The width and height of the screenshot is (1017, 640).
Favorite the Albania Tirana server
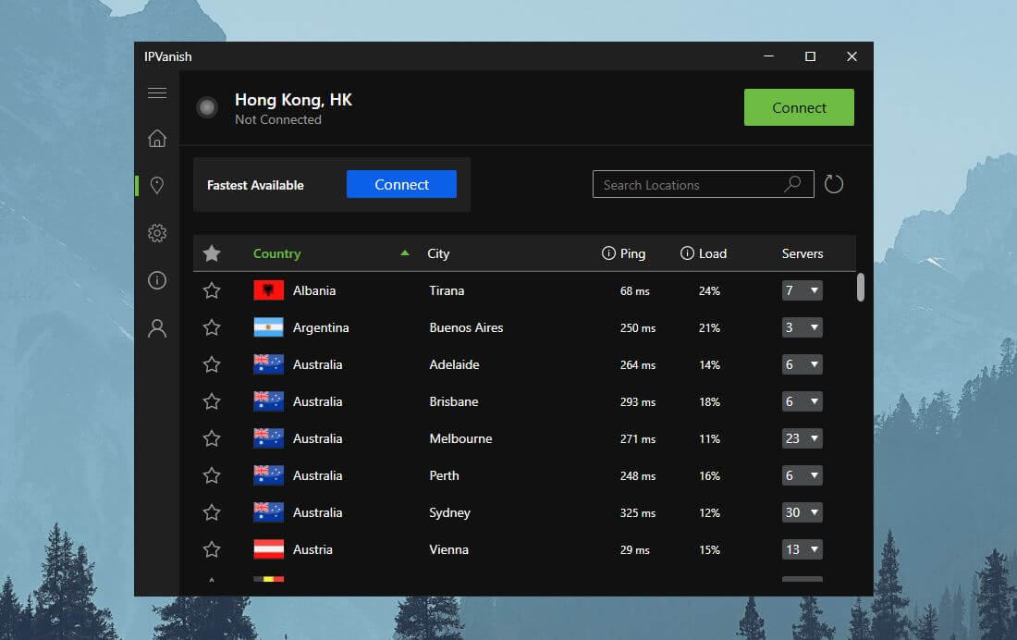click(x=212, y=290)
